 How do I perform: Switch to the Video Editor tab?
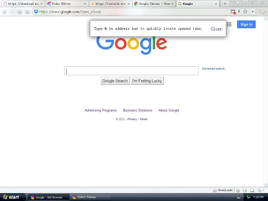[67, 4]
